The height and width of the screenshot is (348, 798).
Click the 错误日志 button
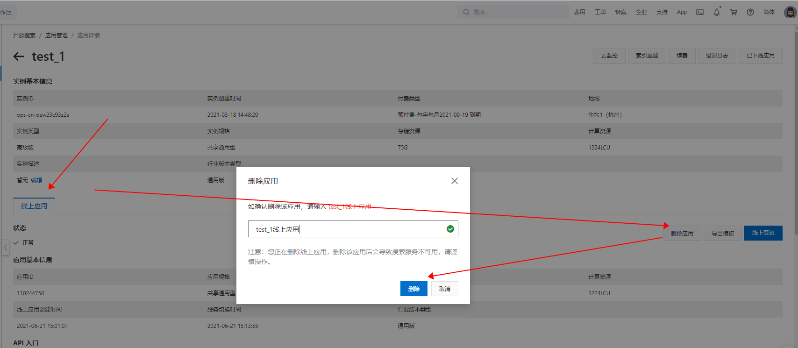pyautogui.click(x=717, y=56)
